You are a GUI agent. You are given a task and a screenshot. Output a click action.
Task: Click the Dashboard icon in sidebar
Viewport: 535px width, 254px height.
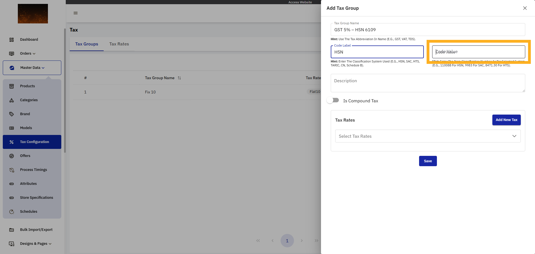pyautogui.click(x=11, y=40)
